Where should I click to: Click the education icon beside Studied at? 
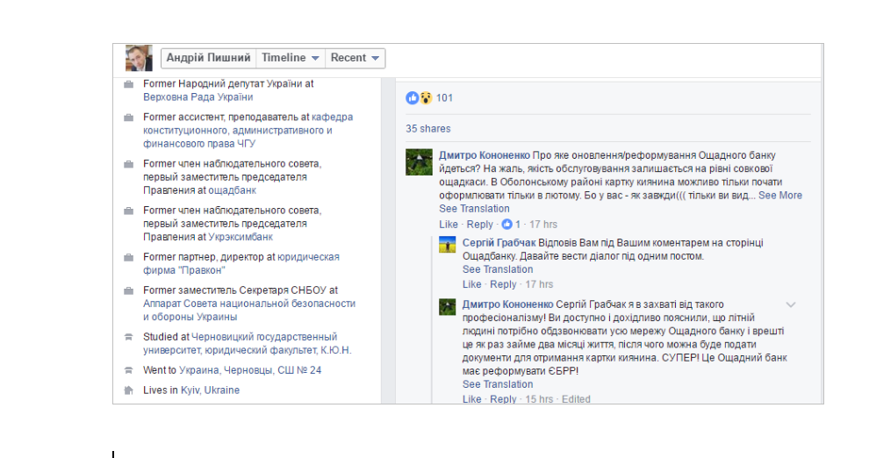(x=128, y=337)
